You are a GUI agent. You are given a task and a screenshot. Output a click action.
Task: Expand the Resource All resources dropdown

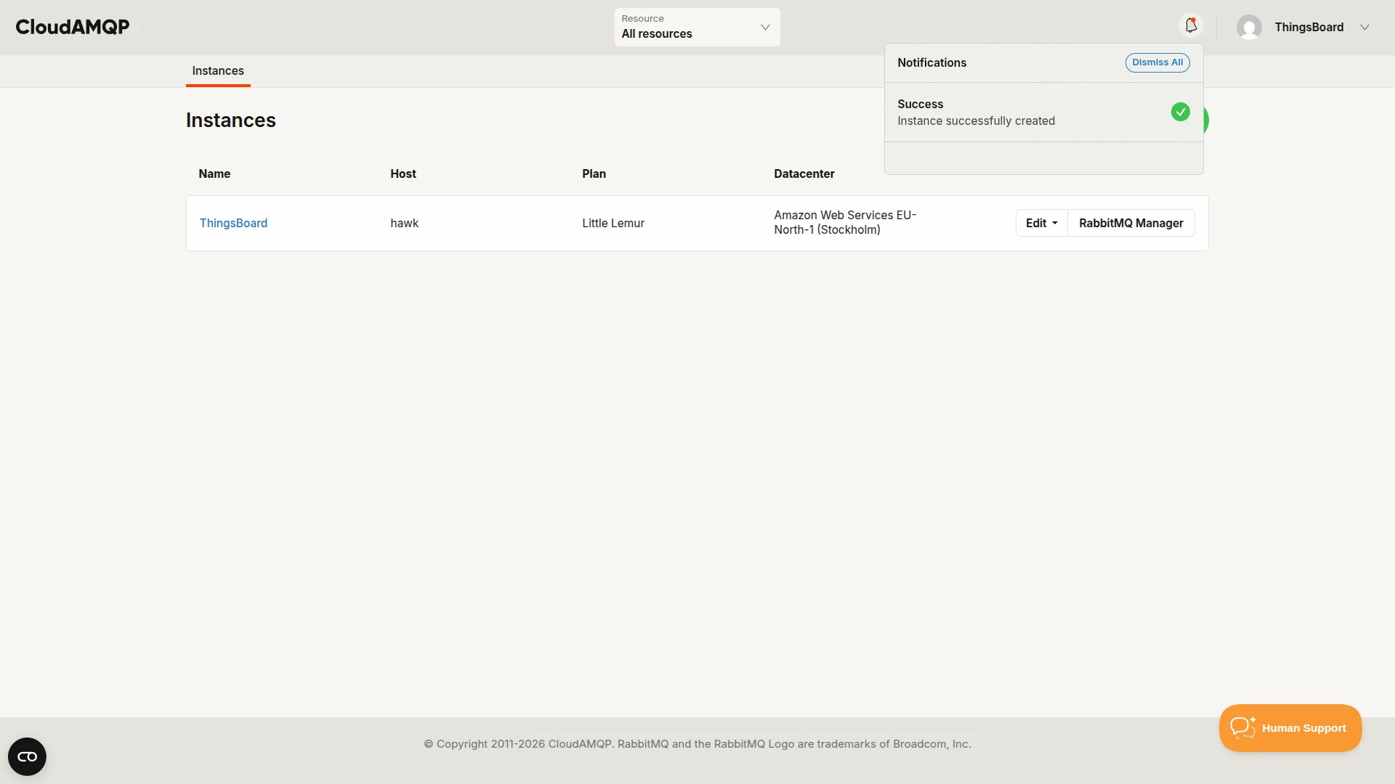pyautogui.click(x=697, y=27)
